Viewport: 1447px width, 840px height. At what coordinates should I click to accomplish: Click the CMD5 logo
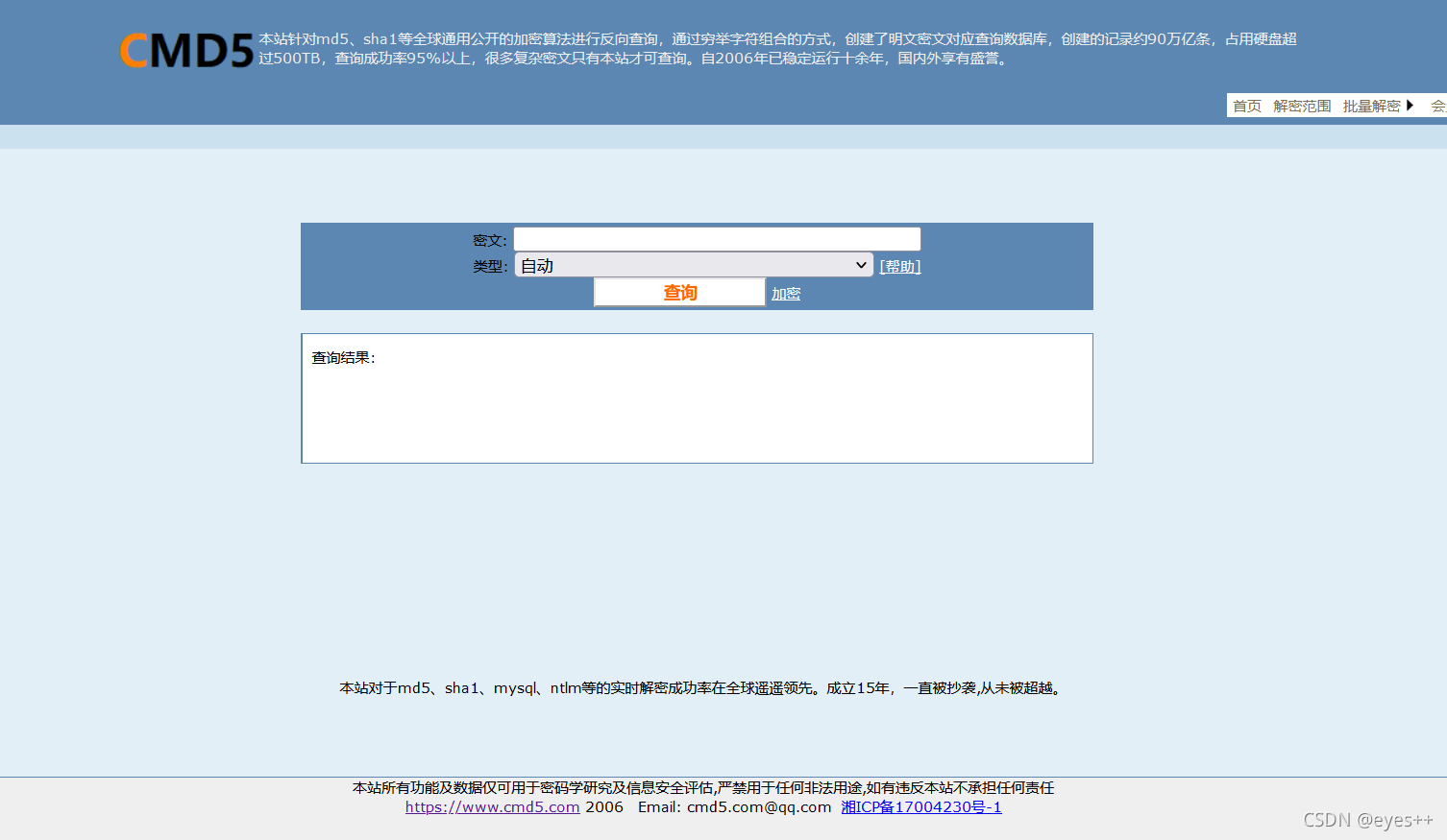(x=187, y=50)
